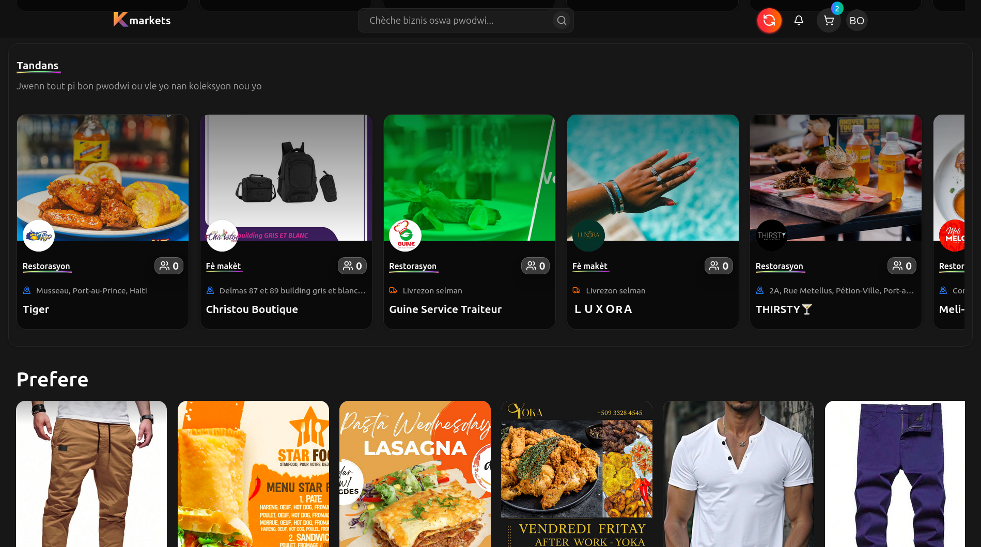
Task: Click '2A, Rue Metellus, Pétion-Ville' address text
Action: pyautogui.click(x=842, y=291)
